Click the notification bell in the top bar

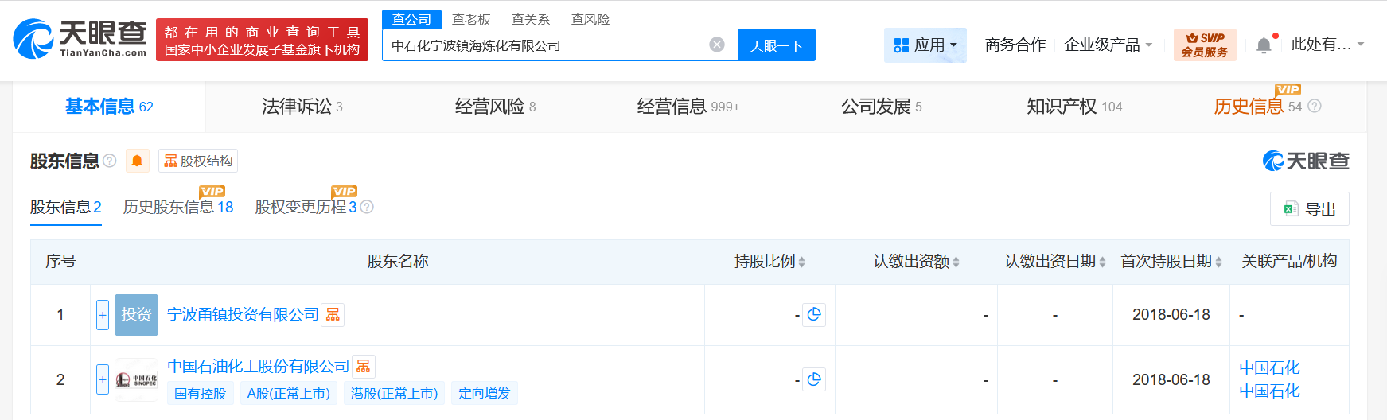coord(1264,45)
